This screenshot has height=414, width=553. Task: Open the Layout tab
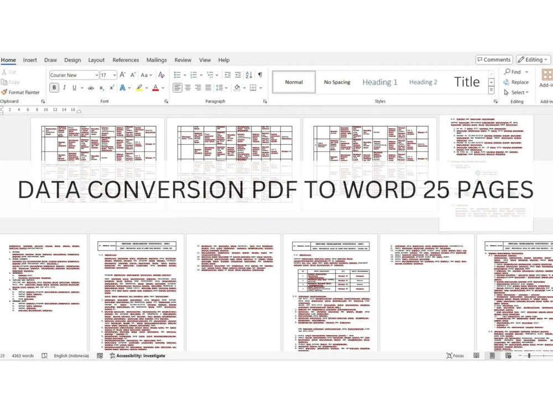pos(96,60)
